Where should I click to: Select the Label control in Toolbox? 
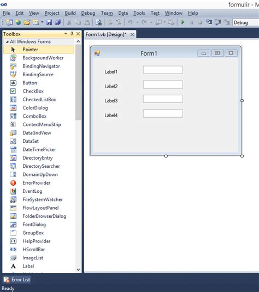click(x=39, y=266)
